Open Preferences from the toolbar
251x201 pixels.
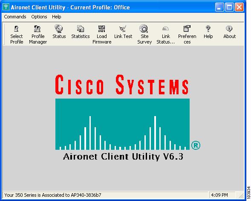[187, 35]
